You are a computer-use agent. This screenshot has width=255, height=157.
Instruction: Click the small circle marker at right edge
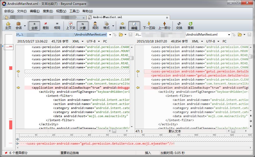(x=251, y=121)
